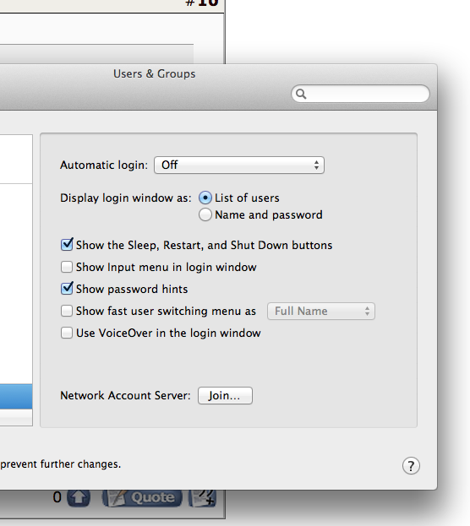Open help with the question mark button

(x=411, y=465)
